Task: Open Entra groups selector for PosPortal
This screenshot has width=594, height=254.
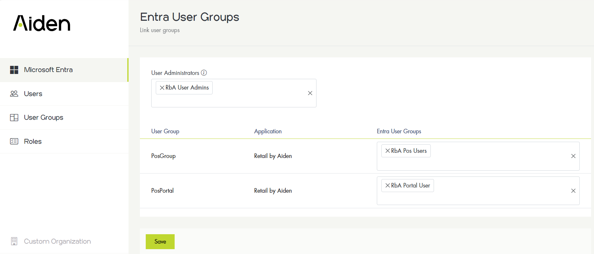Action: 478,191
